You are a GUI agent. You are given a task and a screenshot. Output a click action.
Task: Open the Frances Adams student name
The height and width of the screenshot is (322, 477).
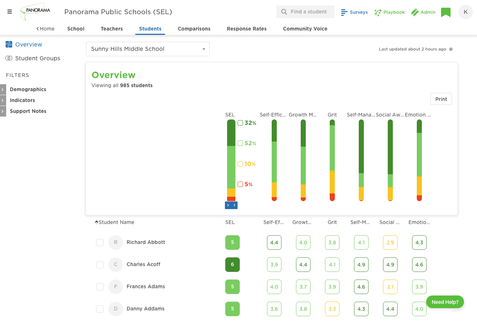(x=146, y=286)
